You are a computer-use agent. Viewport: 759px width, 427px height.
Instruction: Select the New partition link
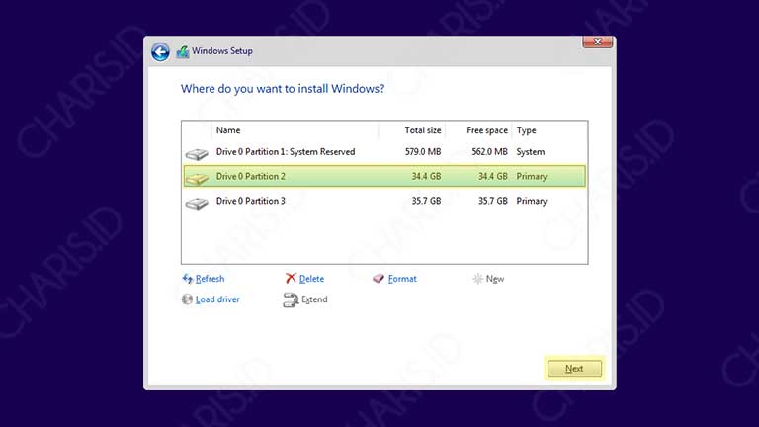495,279
